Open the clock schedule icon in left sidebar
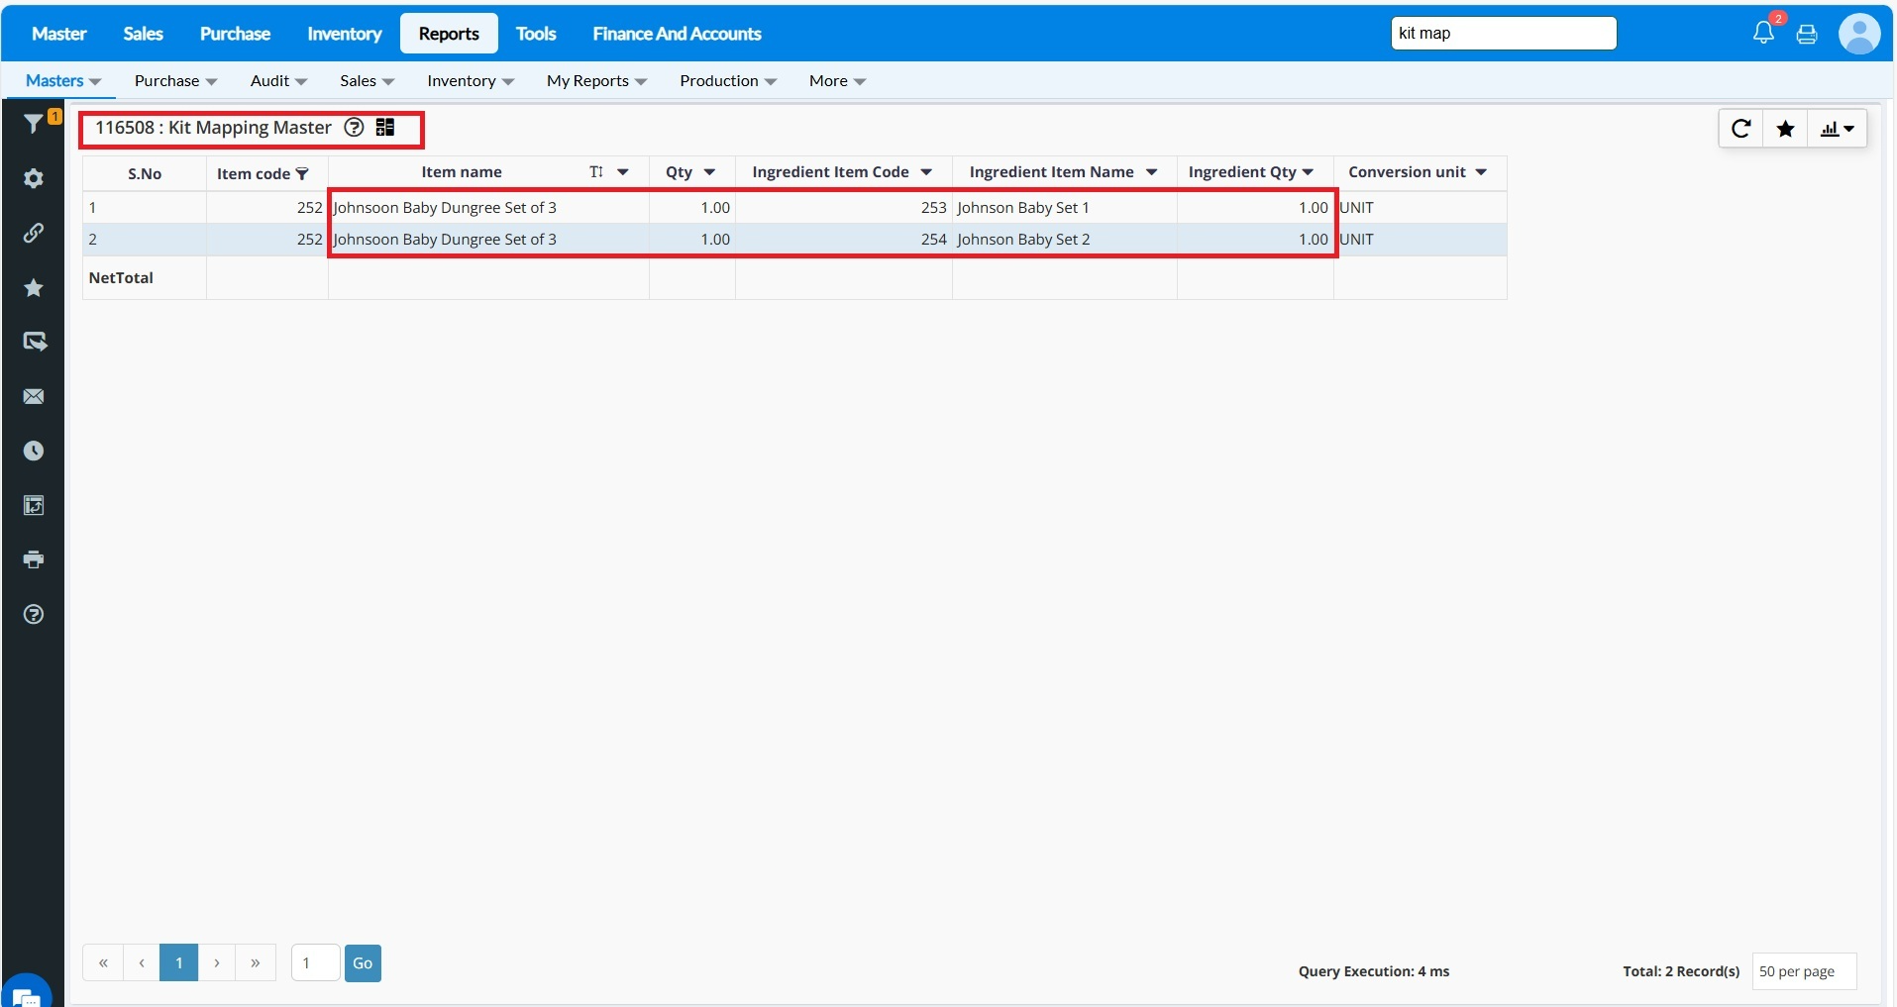The width and height of the screenshot is (1897, 1007). (x=34, y=451)
